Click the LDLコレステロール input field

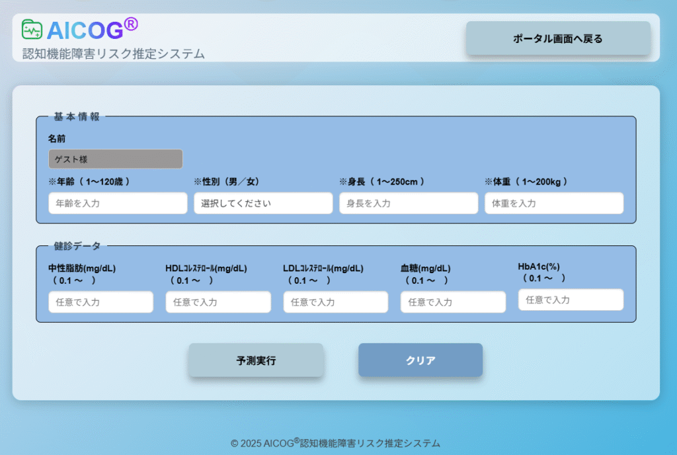coord(336,302)
